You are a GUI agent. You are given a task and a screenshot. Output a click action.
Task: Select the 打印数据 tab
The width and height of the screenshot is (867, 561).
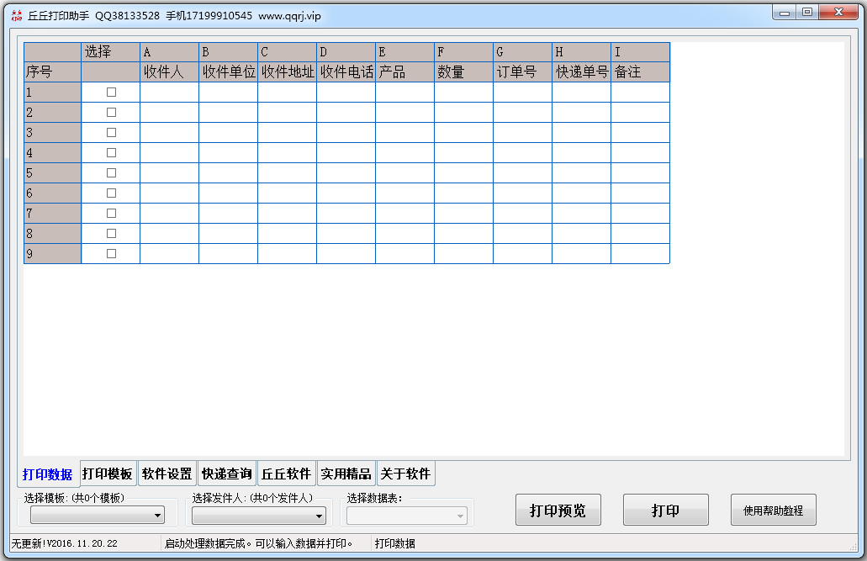(46, 473)
